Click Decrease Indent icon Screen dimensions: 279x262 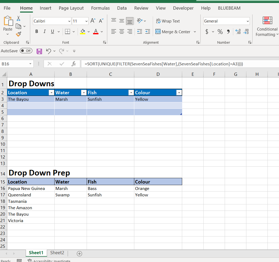[140, 32]
